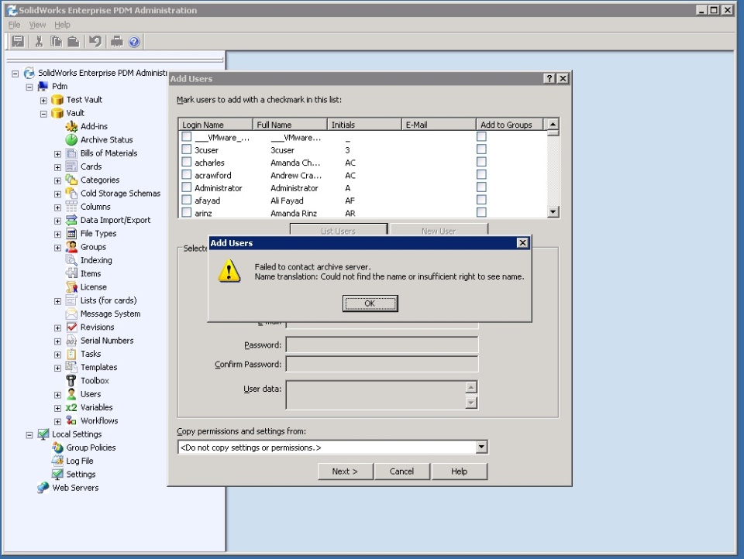Select the Data Import/Export icon
This screenshot has width=744, height=559.
(71, 220)
